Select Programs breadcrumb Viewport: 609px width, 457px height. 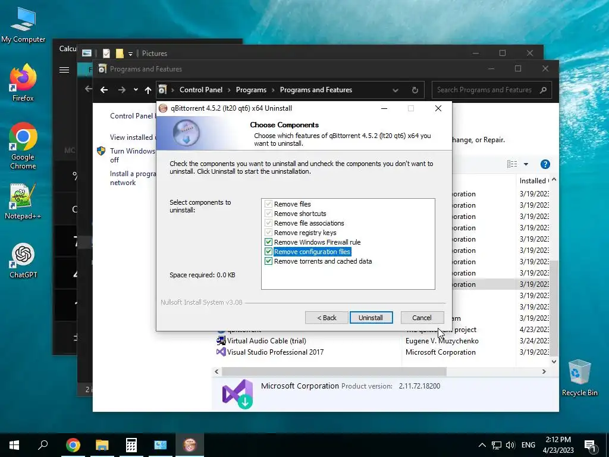point(251,90)
